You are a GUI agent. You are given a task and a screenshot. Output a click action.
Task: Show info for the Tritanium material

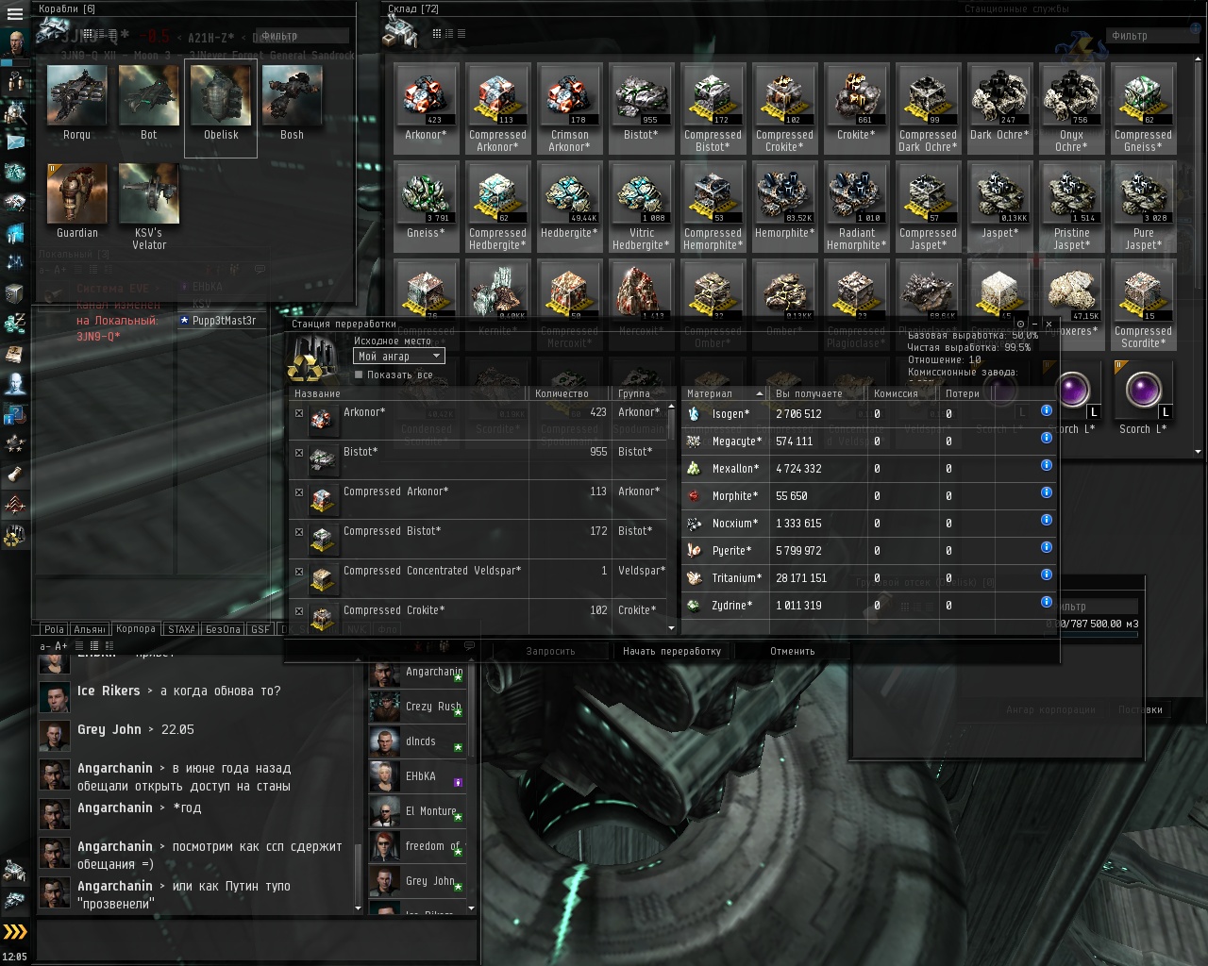point(1046,575)
